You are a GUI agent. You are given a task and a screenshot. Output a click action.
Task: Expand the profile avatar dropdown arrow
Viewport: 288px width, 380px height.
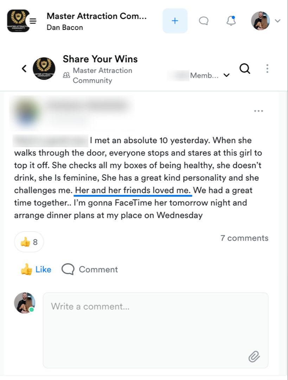277,21
